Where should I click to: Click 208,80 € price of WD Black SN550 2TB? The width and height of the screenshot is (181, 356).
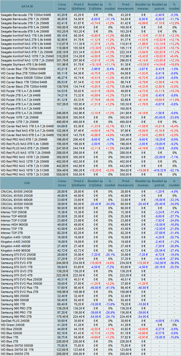(x=62, y=354)
